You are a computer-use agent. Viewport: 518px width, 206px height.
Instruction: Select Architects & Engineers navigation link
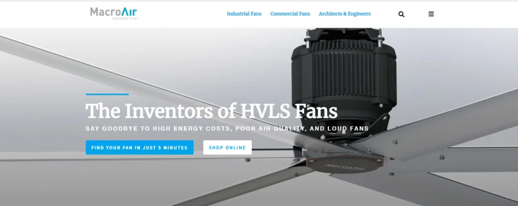pos(344,14)
